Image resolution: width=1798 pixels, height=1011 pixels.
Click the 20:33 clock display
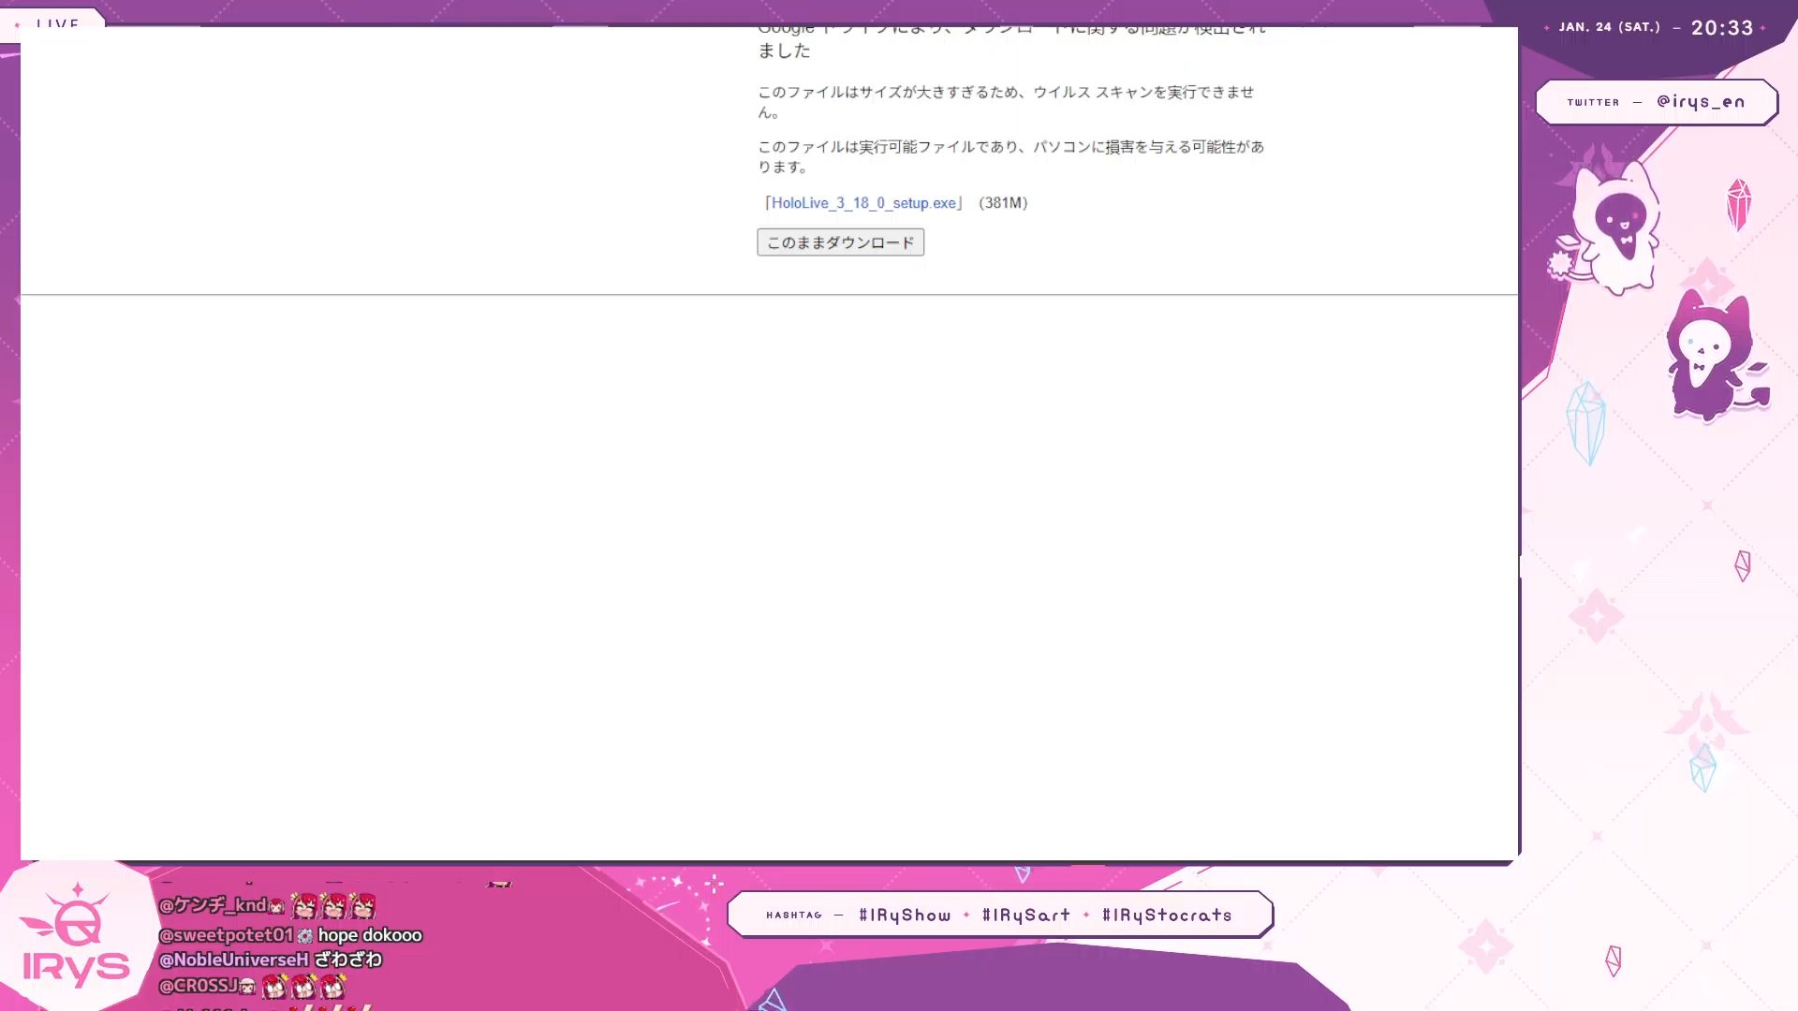click(x=1721, y=28)
